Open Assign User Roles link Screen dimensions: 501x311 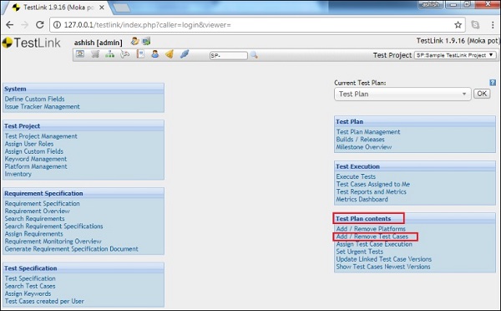coord(29,144)
